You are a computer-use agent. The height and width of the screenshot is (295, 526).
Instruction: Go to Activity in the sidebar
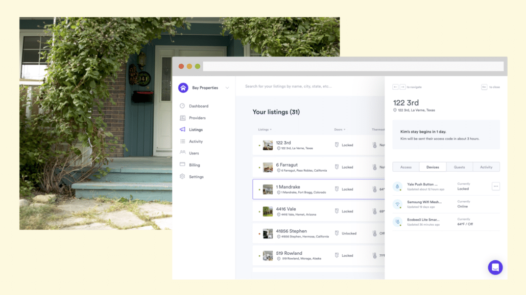[196, 141]
